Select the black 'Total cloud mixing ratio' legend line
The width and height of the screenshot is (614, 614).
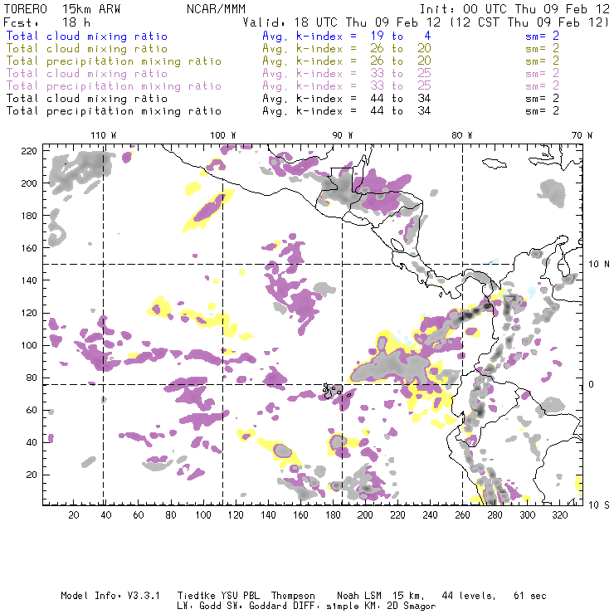pos(87,99)
